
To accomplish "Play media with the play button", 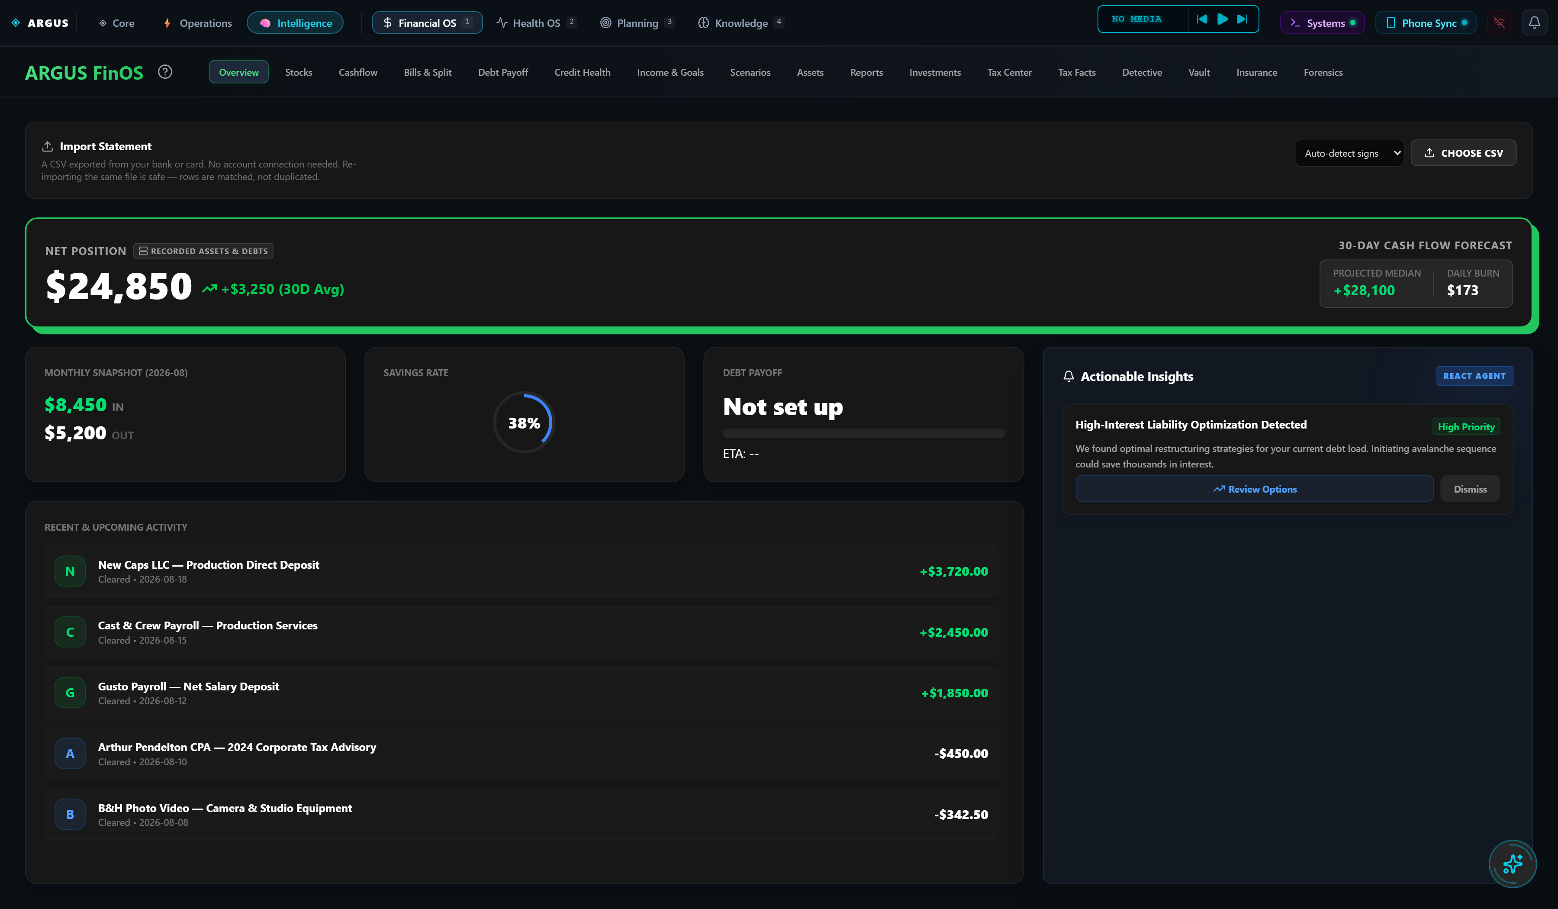I will [1222, 19].
